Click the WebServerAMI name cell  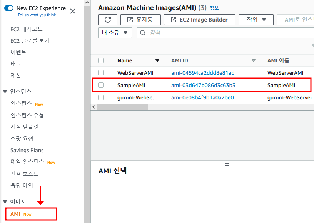point(135,73)
